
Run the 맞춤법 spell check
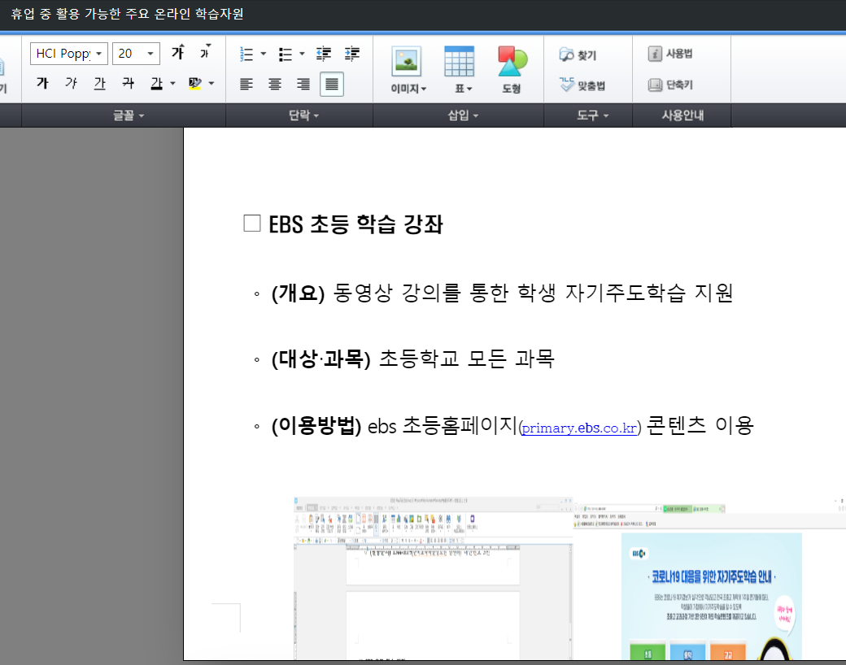tap(582, 85)
